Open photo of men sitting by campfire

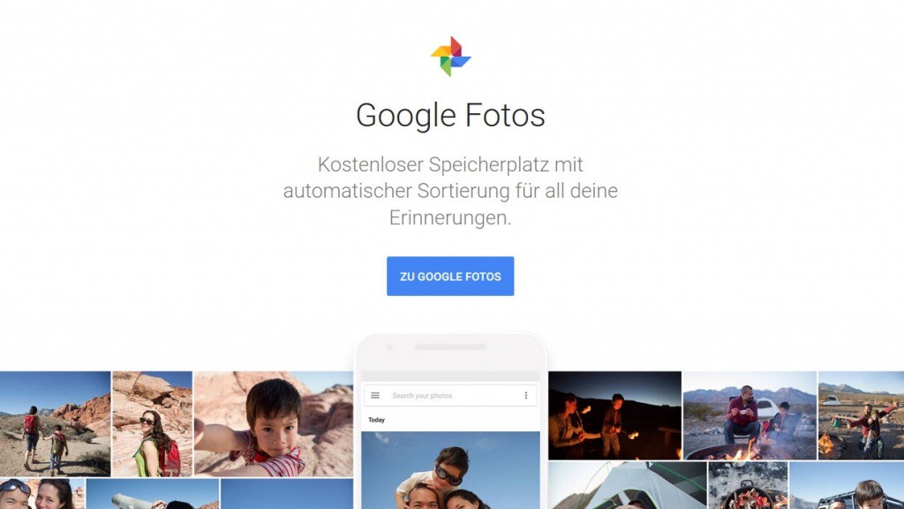(750, 415)
